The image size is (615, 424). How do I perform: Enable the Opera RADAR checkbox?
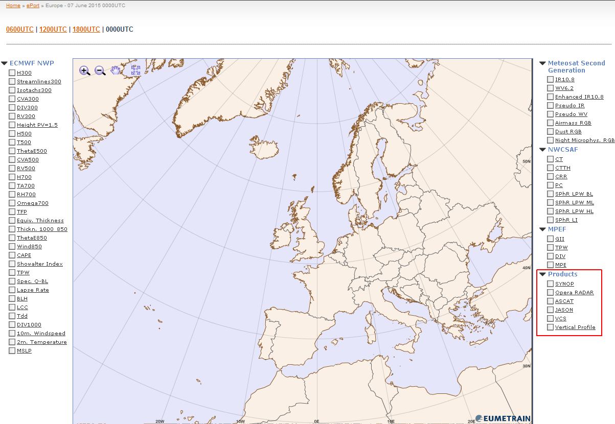pyautogui.click(x=550, y=292)
